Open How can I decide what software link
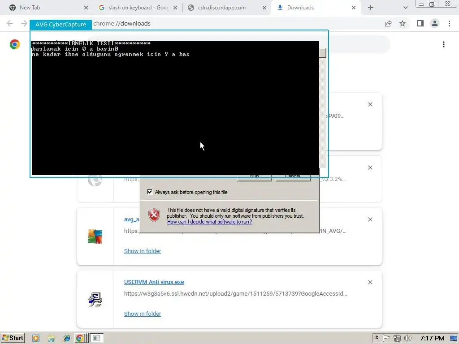 point(209,222)
